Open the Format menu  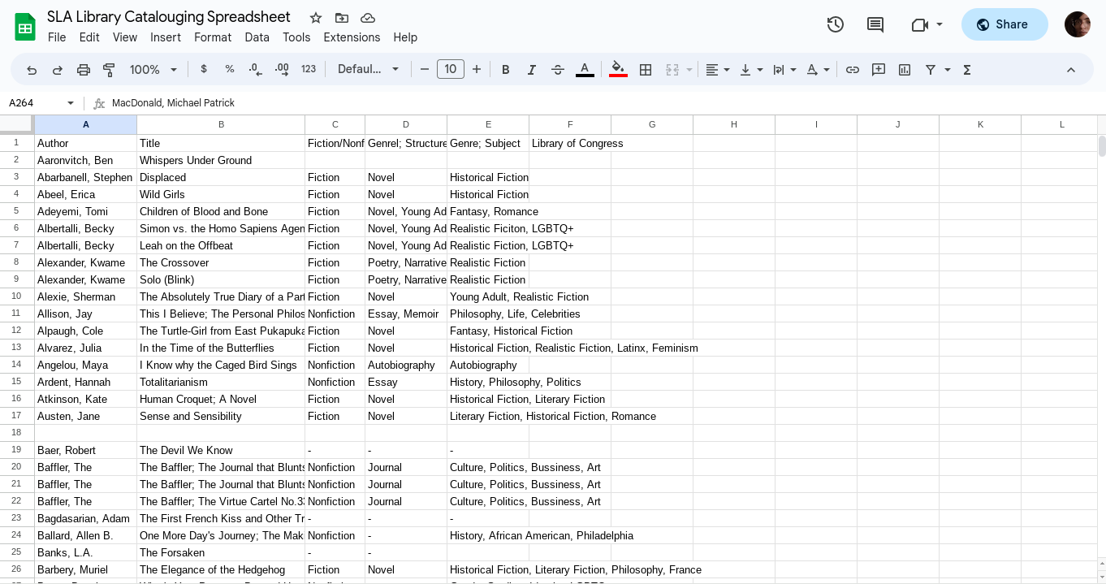(213, 37)
